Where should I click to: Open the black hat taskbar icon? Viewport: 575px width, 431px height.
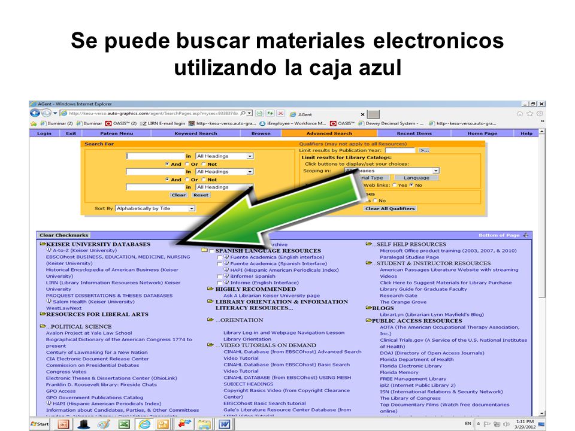click(x=84, y=424)
